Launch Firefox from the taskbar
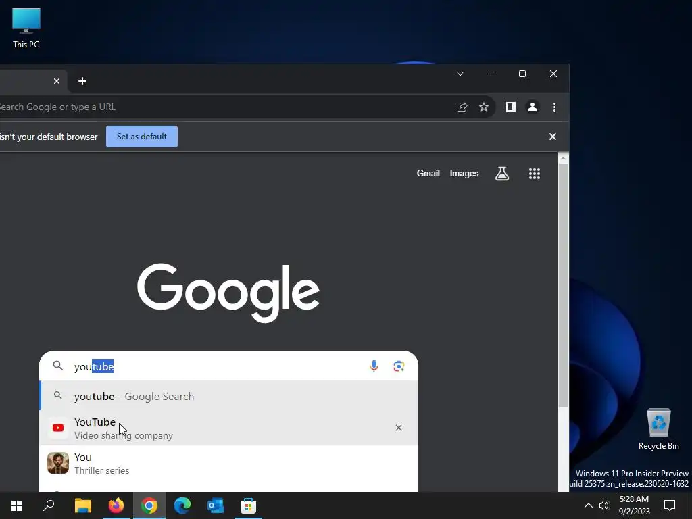Viewport: 692px width, 519px height. point(116,505)
